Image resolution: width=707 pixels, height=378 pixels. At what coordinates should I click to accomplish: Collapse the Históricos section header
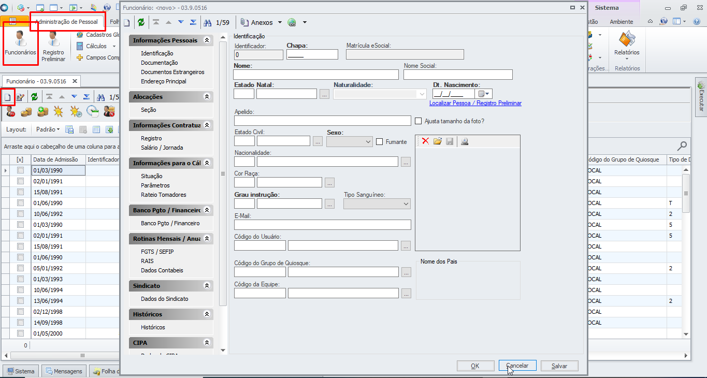207,314
